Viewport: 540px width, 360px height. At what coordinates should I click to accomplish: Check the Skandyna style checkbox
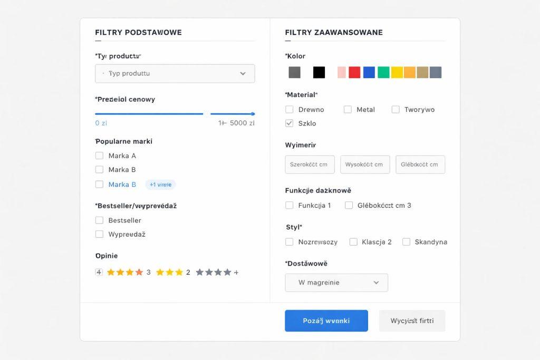[406, 242]
